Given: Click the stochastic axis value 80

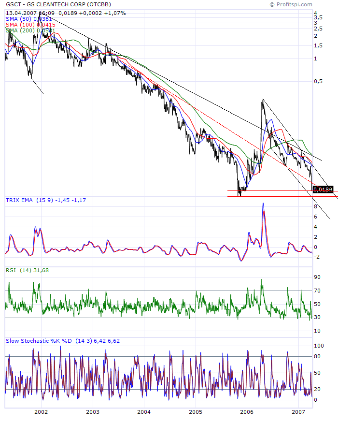Looking at the screenshot, I should click(317, 356).
